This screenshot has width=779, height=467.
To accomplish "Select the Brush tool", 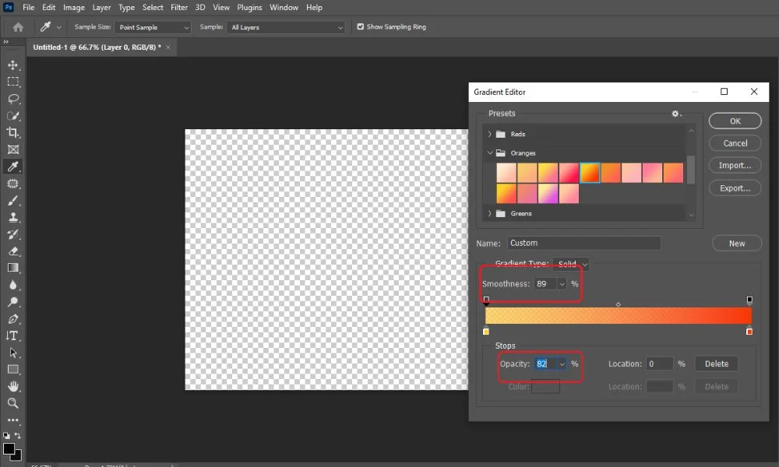I will 12,200.
